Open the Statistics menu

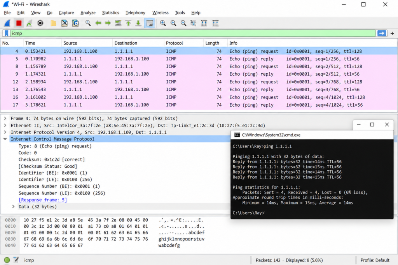[110, 13]
